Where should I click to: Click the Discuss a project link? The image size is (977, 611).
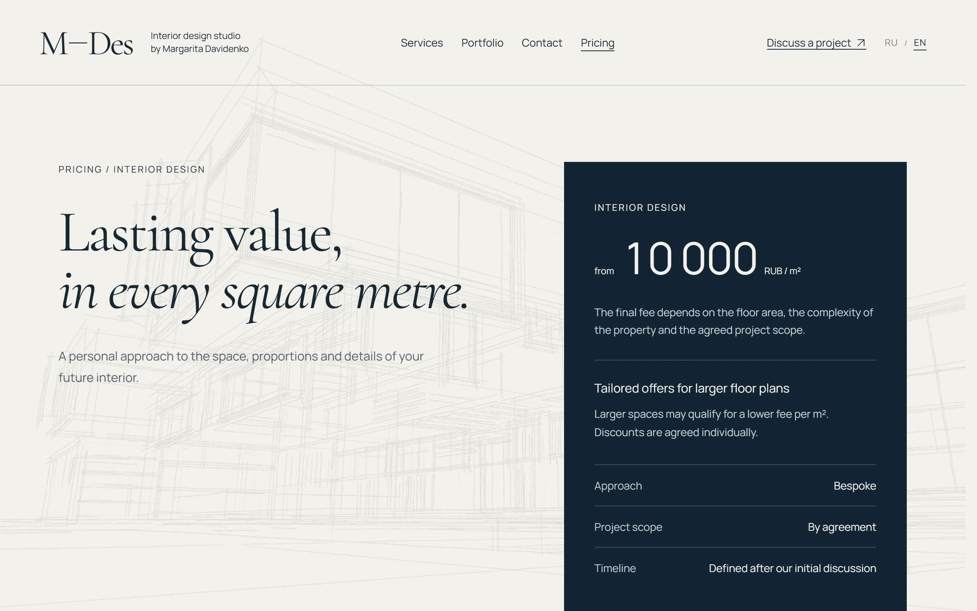pyautogui.click(x=816, y=43)
